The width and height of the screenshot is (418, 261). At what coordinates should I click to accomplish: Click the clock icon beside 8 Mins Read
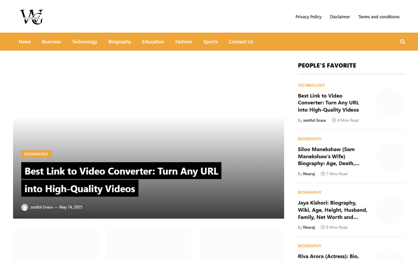(x=322, y=227)
